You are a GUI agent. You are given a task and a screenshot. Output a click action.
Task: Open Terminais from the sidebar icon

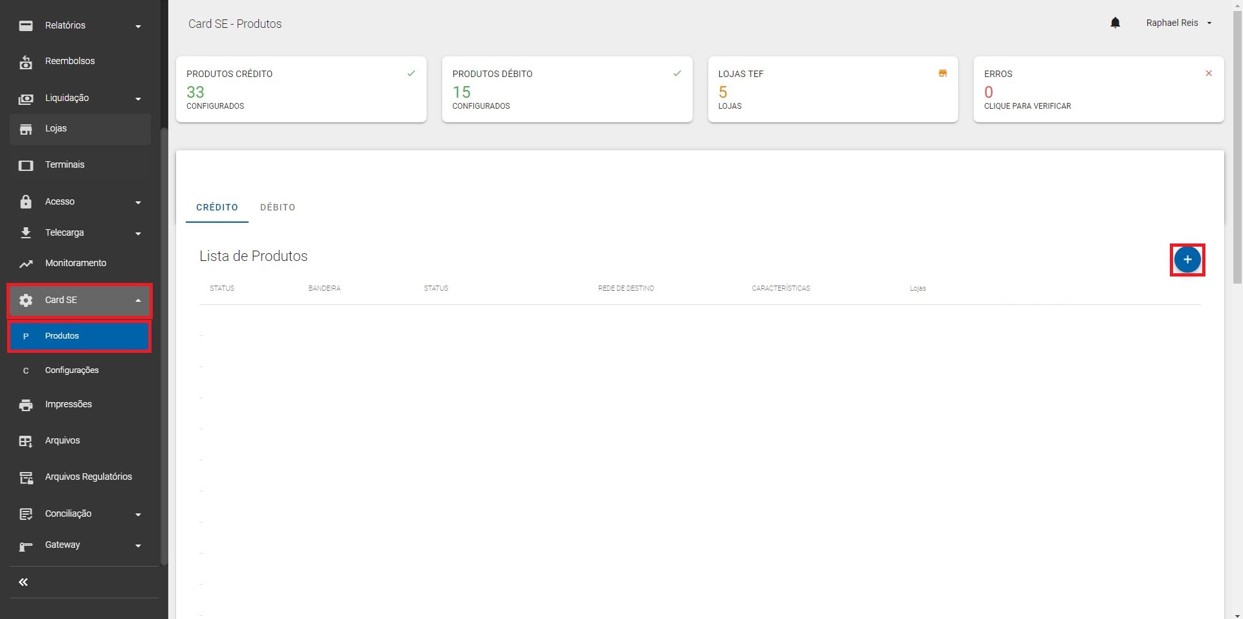26,165
